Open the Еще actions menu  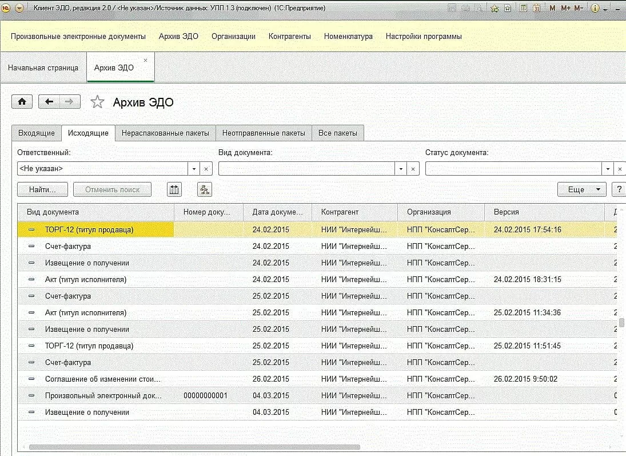(581, 190)
